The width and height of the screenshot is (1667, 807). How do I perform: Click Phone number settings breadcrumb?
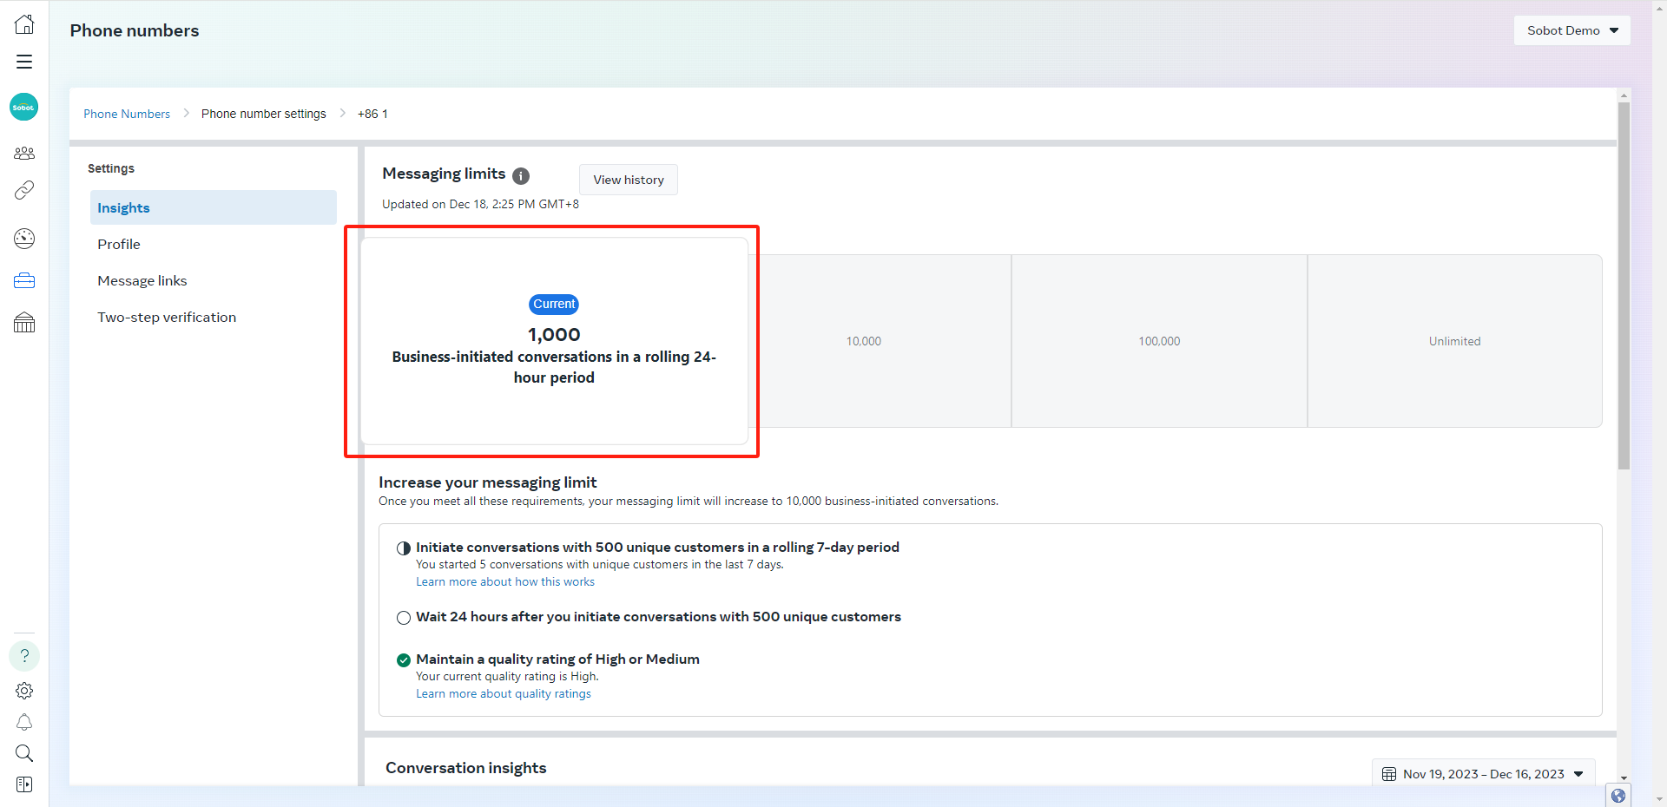click(264, 114)
